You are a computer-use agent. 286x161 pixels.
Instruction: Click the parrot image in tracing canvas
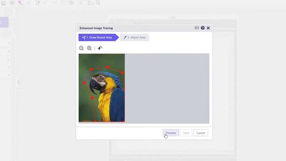pyautogui.click(x=101, y=88)
